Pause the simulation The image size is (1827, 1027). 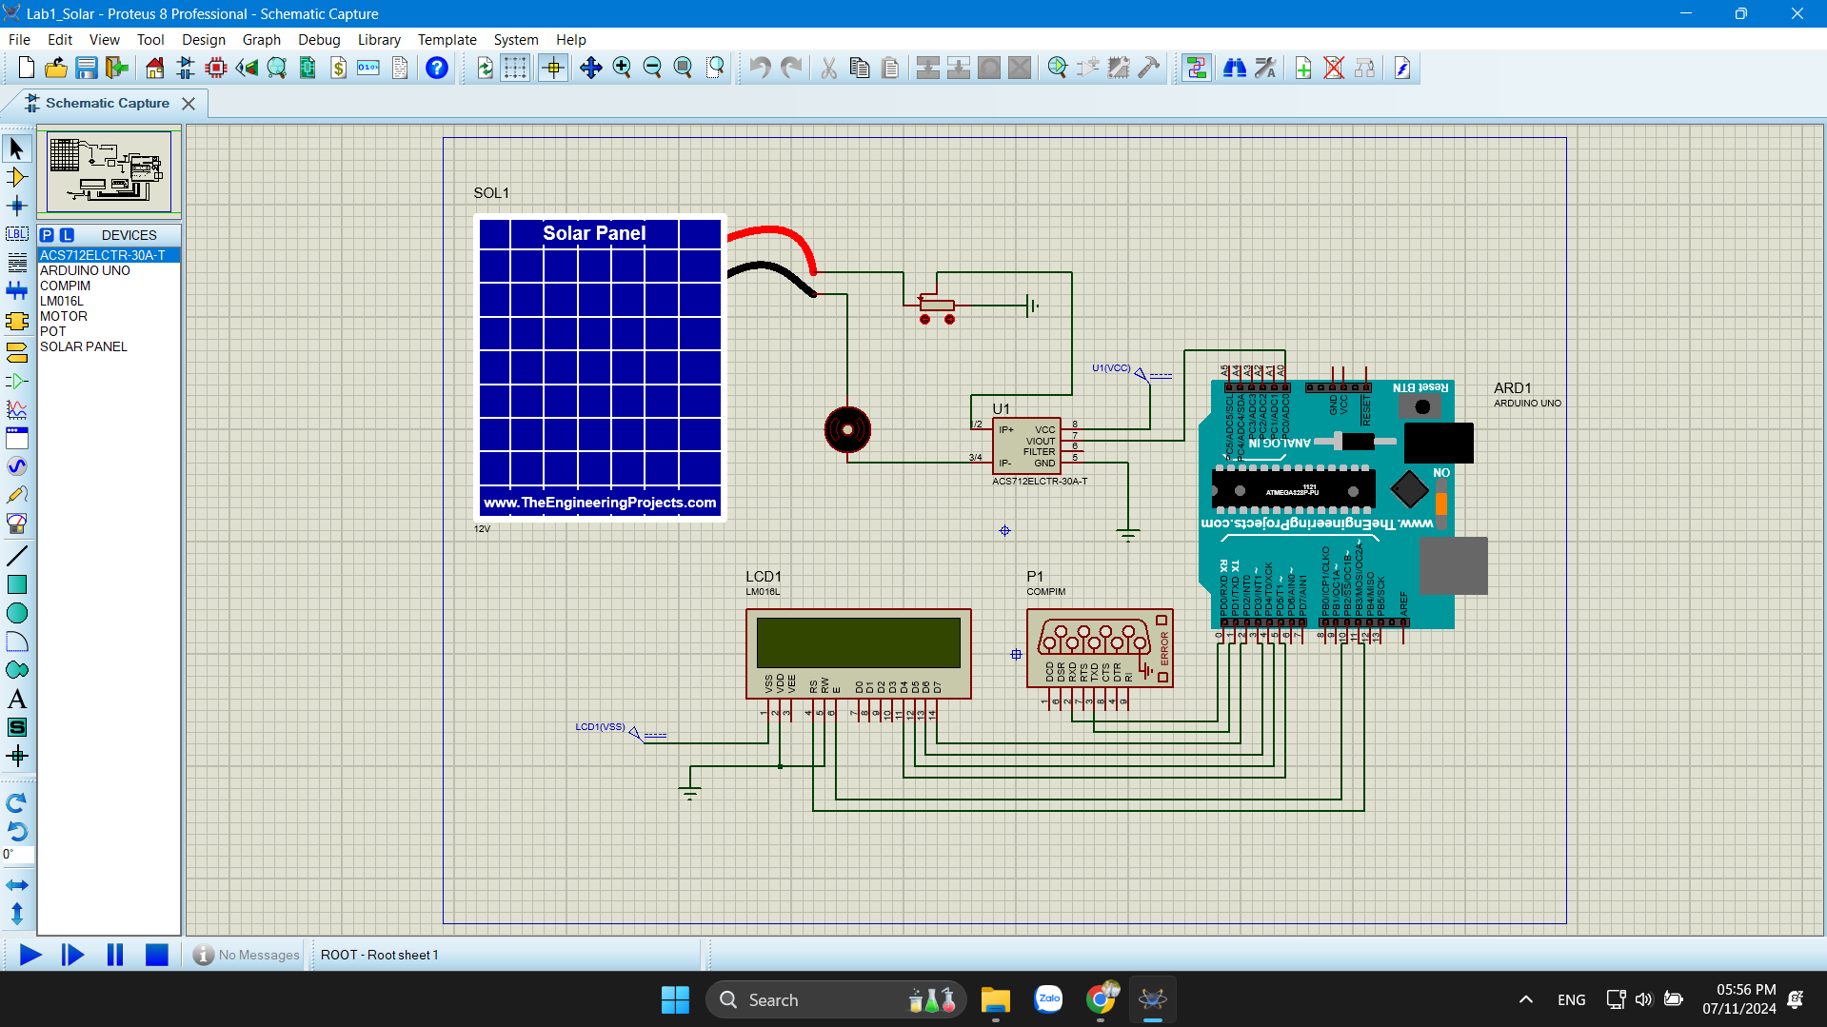click(x=115, y=955)
